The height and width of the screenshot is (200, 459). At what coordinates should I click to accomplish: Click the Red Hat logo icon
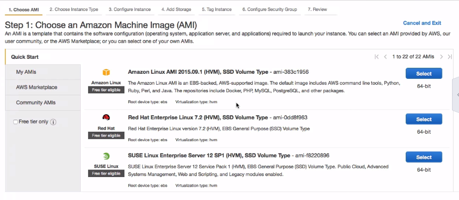(106, 118)
